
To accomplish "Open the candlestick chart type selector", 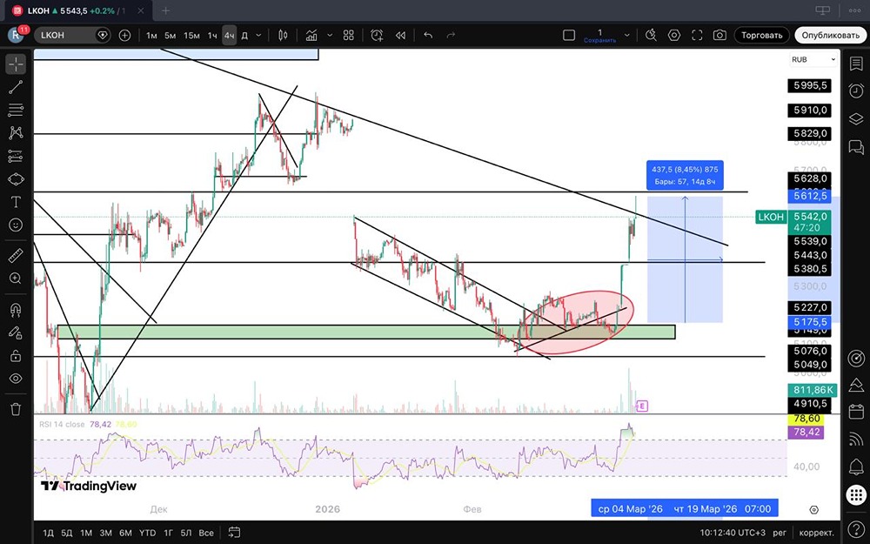I will click(x=283, y=35).
